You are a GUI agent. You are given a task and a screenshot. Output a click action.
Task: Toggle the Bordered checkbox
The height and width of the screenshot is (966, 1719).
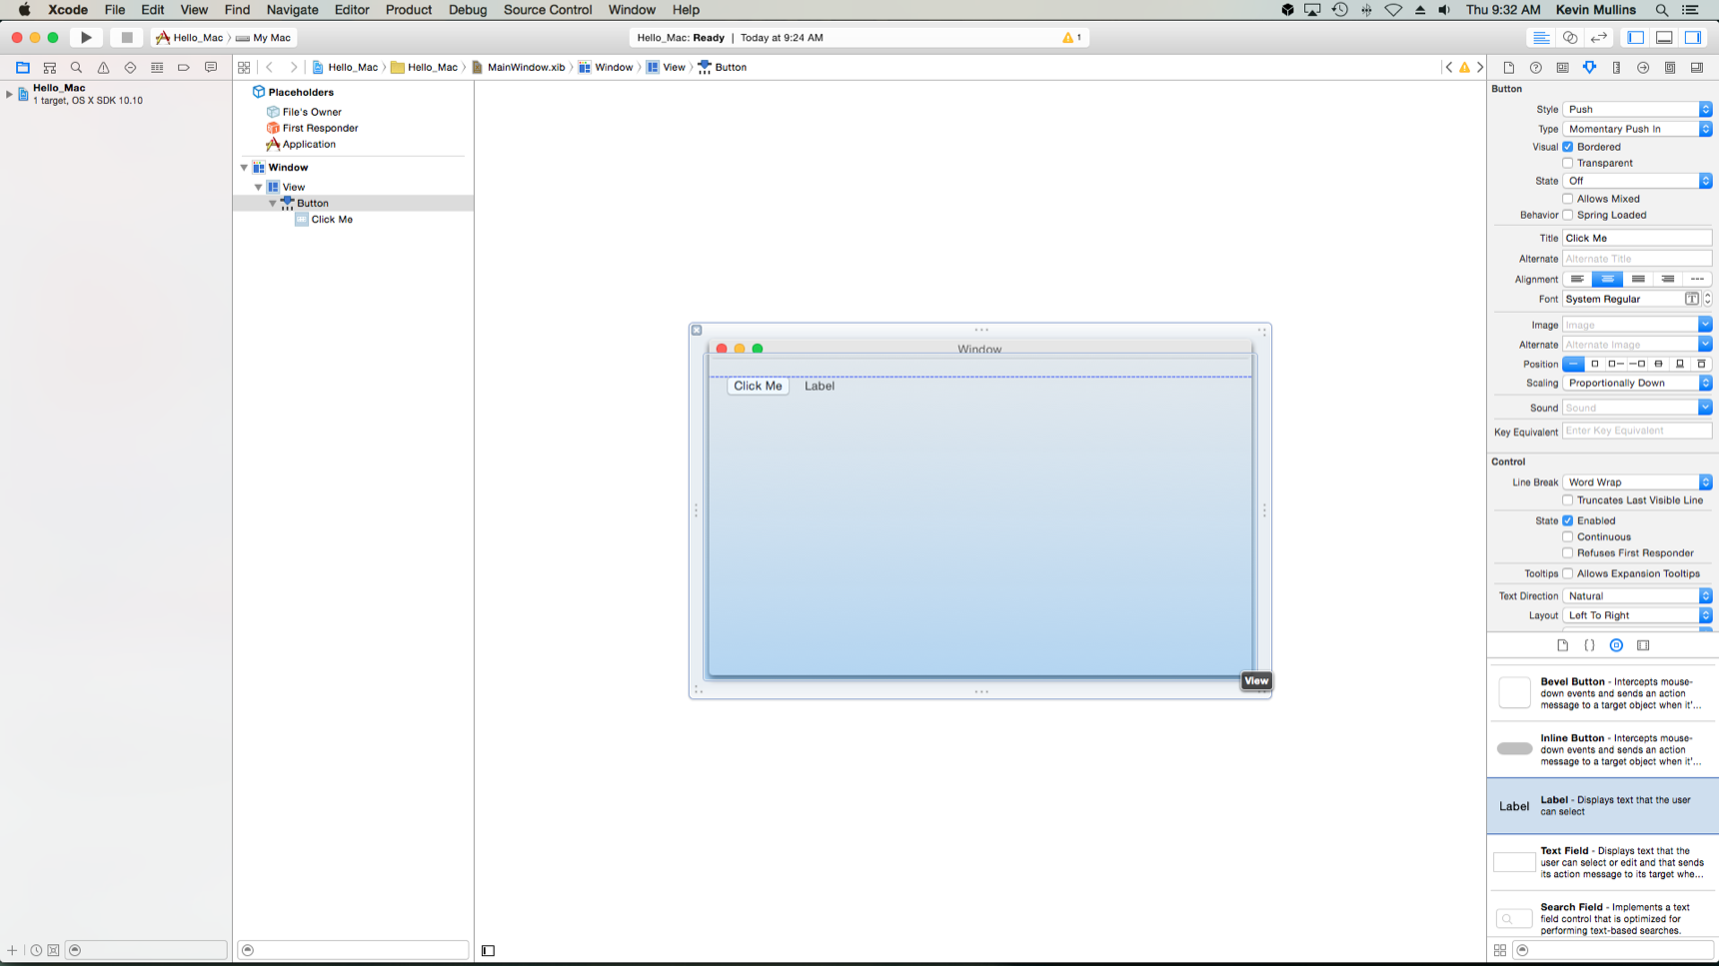(1568, 147)
